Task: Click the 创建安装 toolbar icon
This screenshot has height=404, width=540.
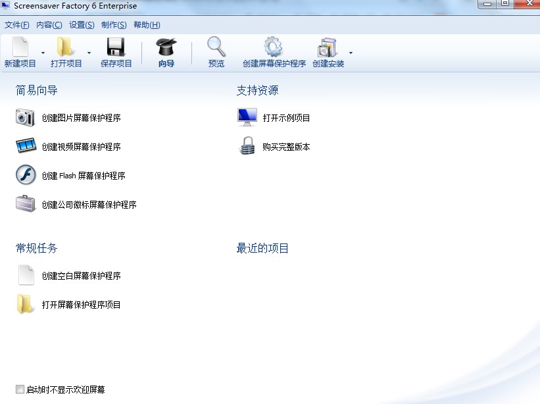Action: tap(327, 47)
